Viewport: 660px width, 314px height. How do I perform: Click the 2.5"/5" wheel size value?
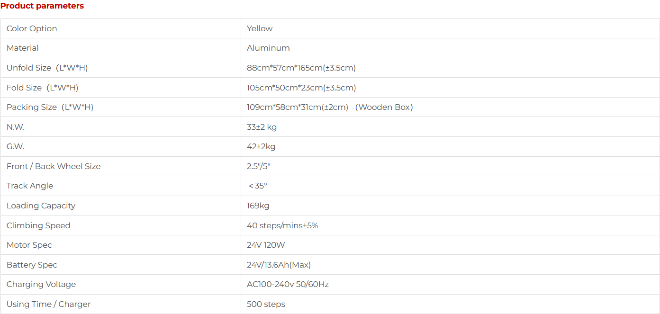click(x=259, y=166)
